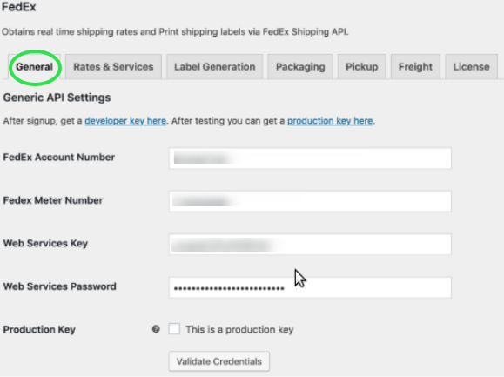The image size is (504, 377).
Task: Click the Production Key help question-mark icon
Action: [x=156, y=329]
